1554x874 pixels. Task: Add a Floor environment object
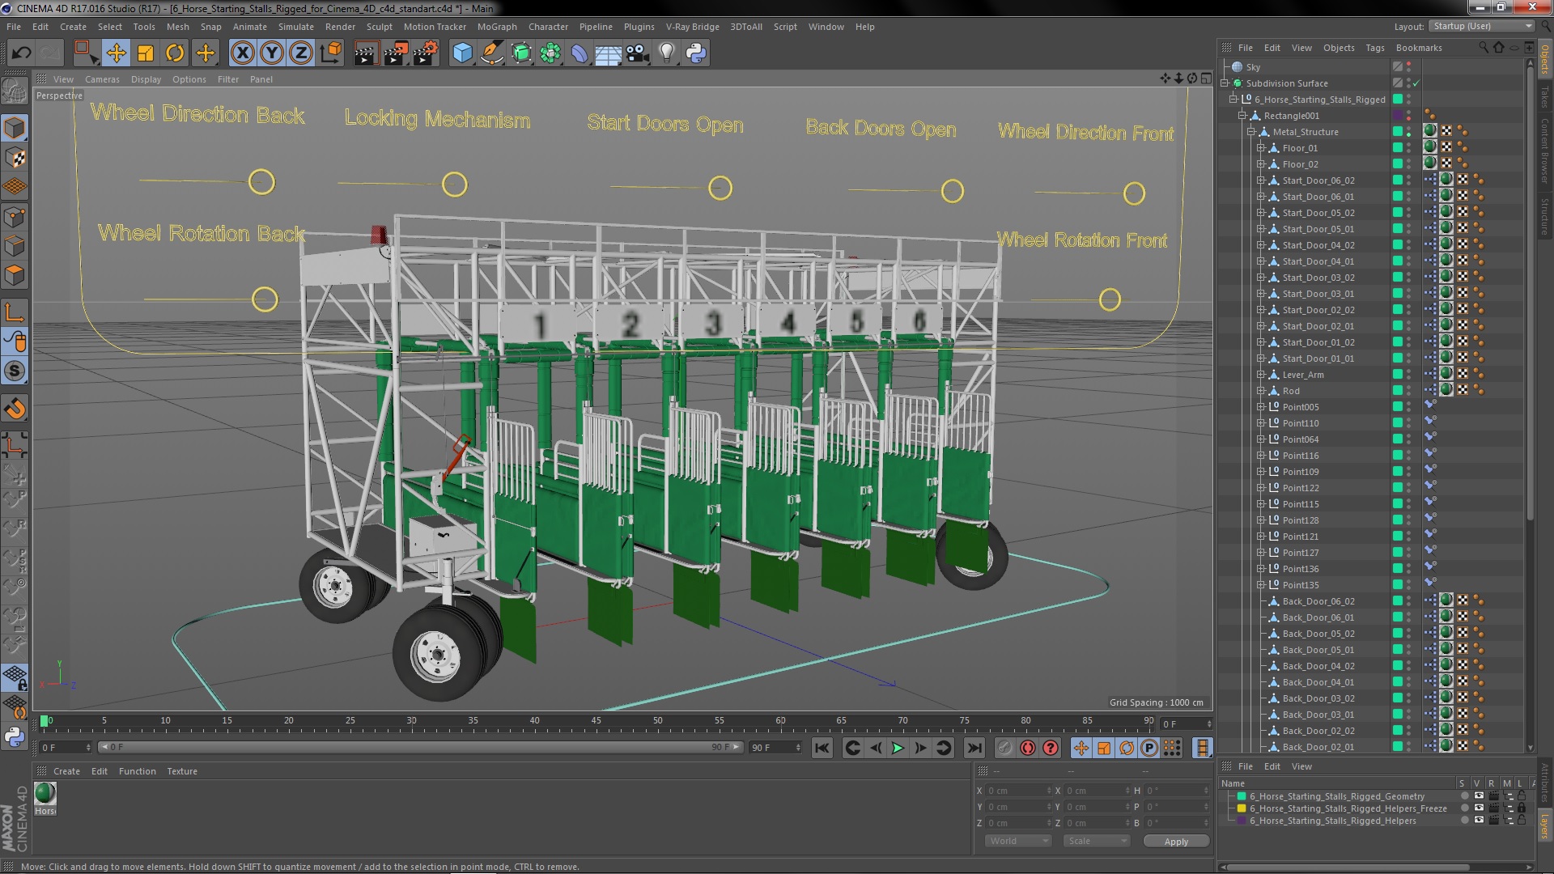tap(608, 53)
